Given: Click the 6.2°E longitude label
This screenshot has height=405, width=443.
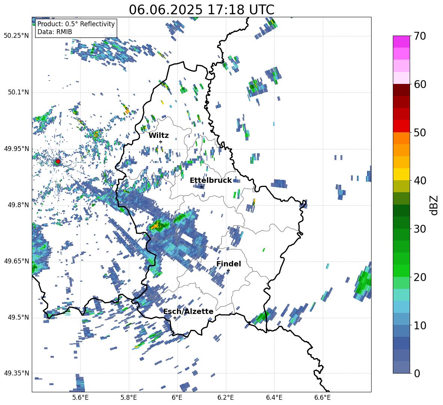Looking at the screenshot, I should coord(226,398).
